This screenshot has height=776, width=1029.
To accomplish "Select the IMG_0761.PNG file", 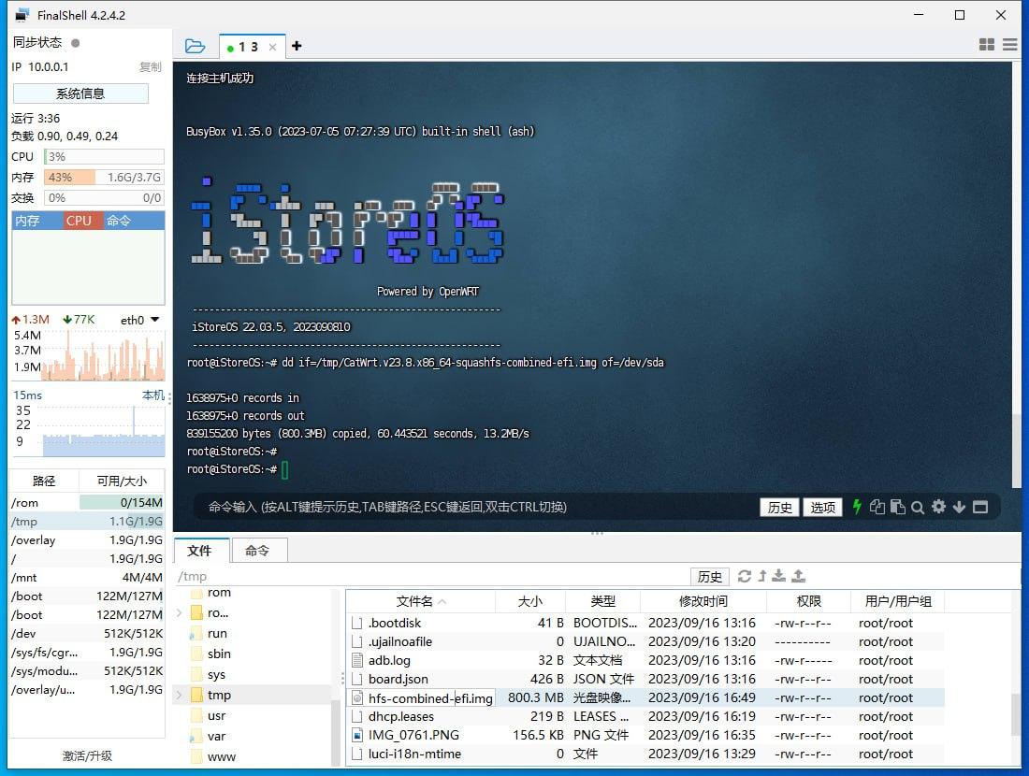I will [645, 735].
